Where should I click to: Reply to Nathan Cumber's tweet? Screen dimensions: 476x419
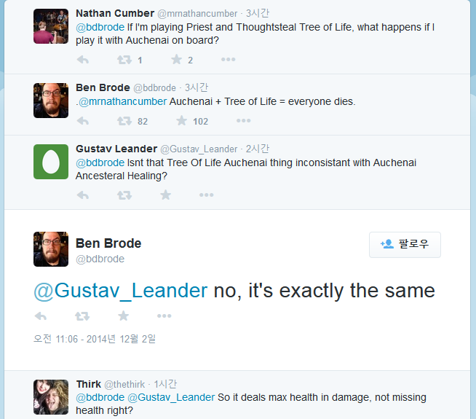82,60
